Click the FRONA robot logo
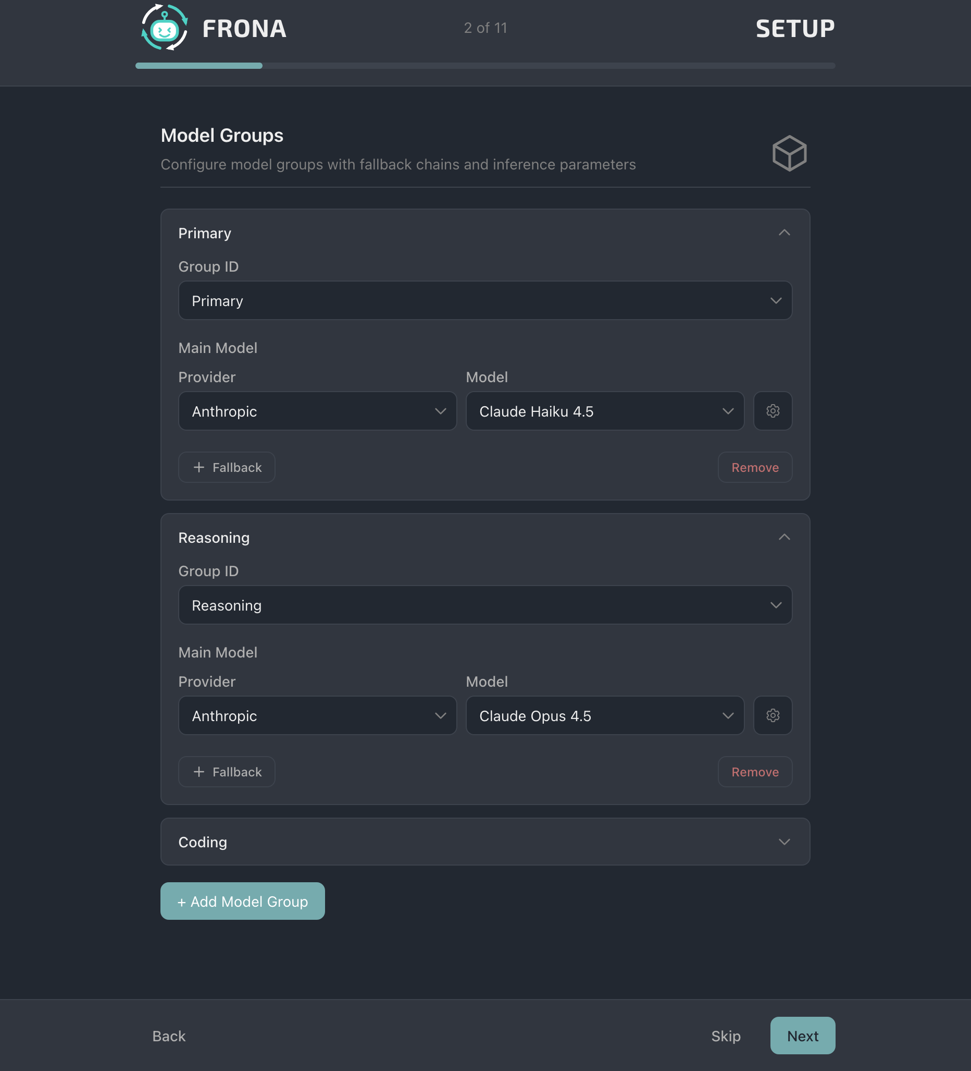This screenshot has height=1071, width=971. tap(164, 29)
